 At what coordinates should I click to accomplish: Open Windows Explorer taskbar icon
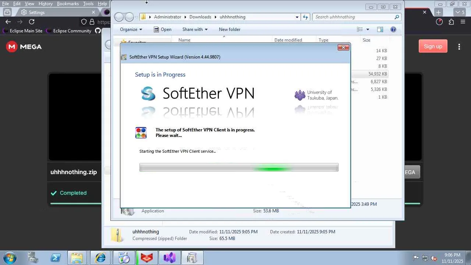[77, 258]
